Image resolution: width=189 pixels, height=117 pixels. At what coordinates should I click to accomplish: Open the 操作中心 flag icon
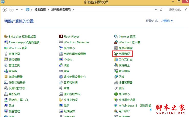(x=61, y=48)
